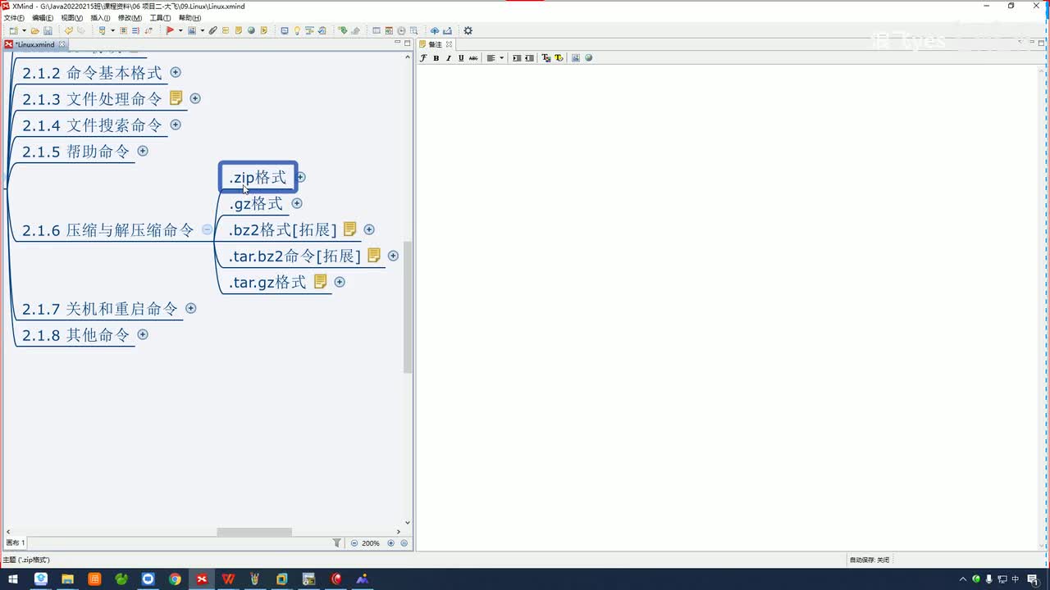1050x590 pixels.
Task: Decrease indent in the notes panel
Action: [x=529, y=58]
